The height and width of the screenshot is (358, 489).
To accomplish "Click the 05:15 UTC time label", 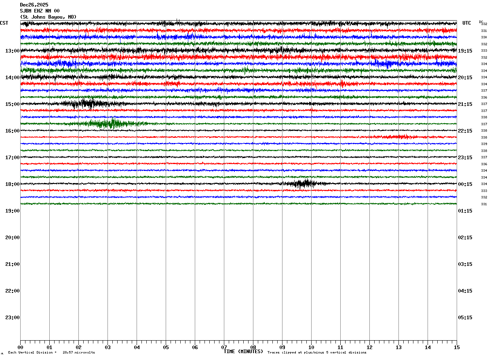I will click(465, 318).
